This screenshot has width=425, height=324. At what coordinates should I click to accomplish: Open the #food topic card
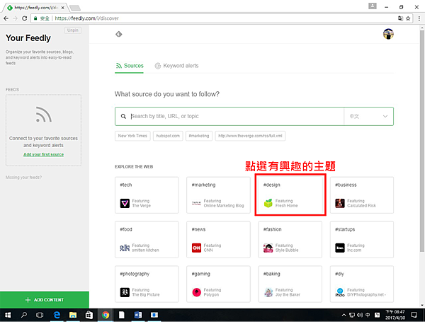pos(147,240)
